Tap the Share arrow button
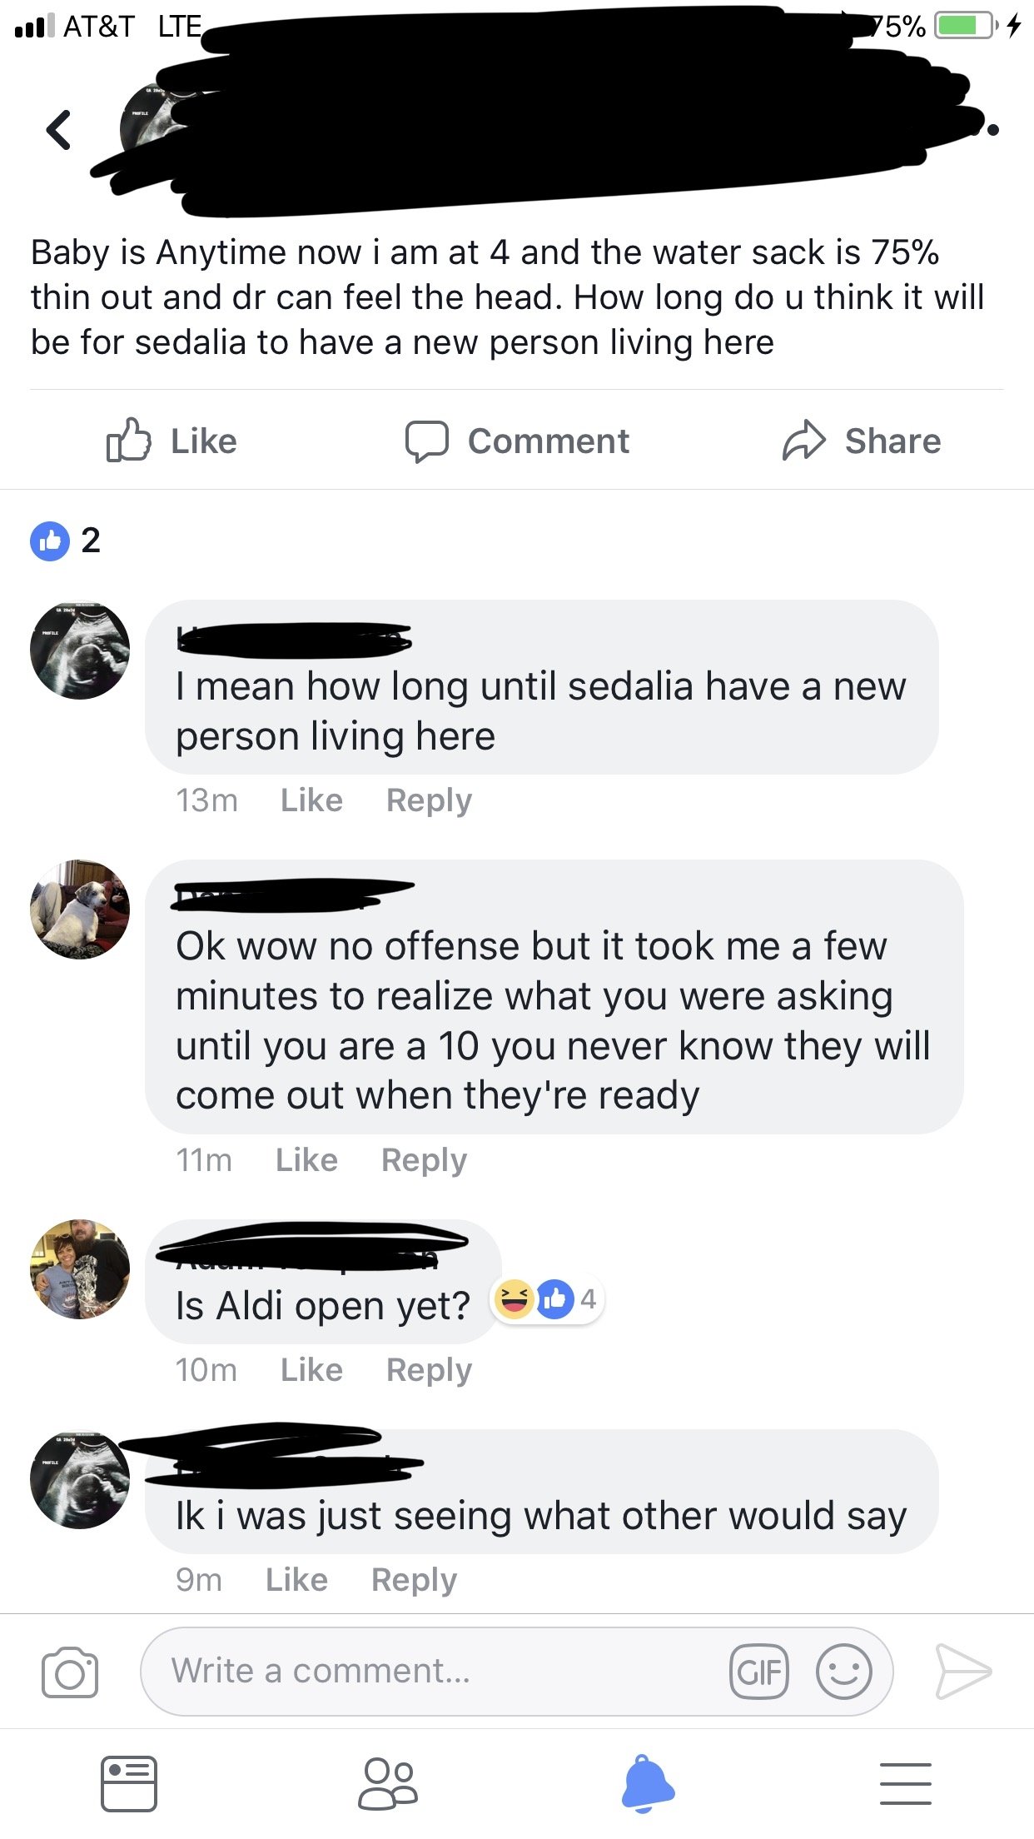 pyautogui.click(x=861, y=441)
